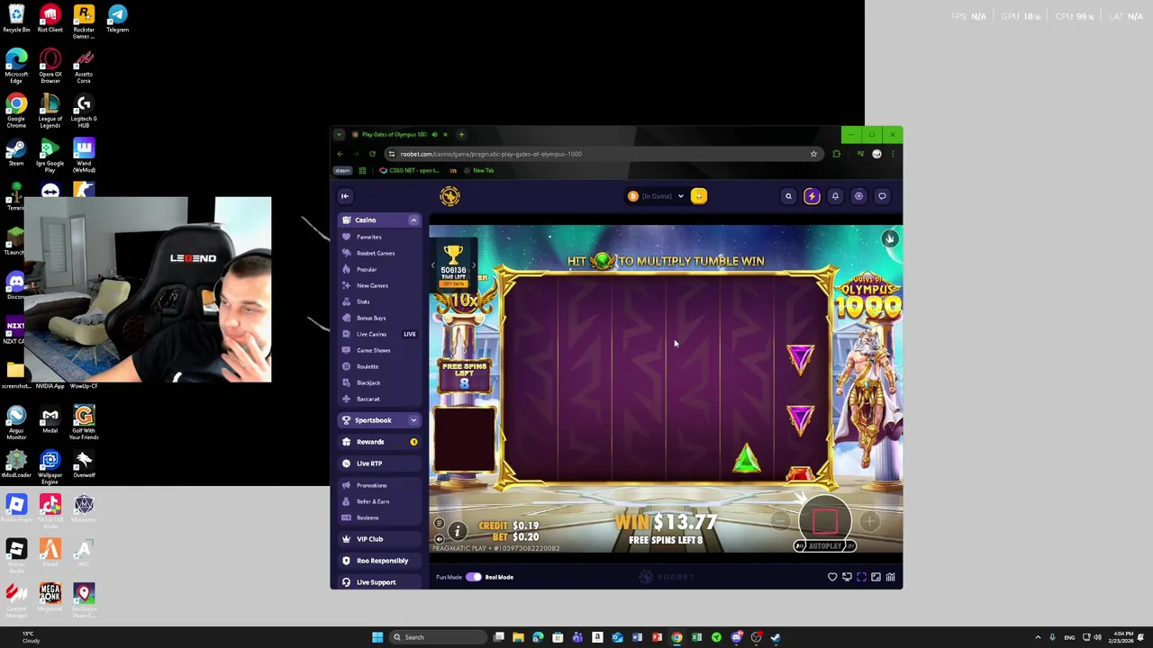1153x648 pixels.
Task: Open tab search dropdown arrow
Action: [339, 135]
